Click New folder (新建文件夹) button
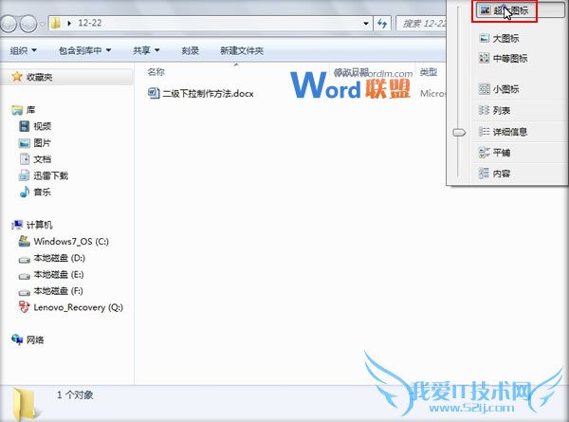Viewport: 569px width, 422px height. point(242,50)
